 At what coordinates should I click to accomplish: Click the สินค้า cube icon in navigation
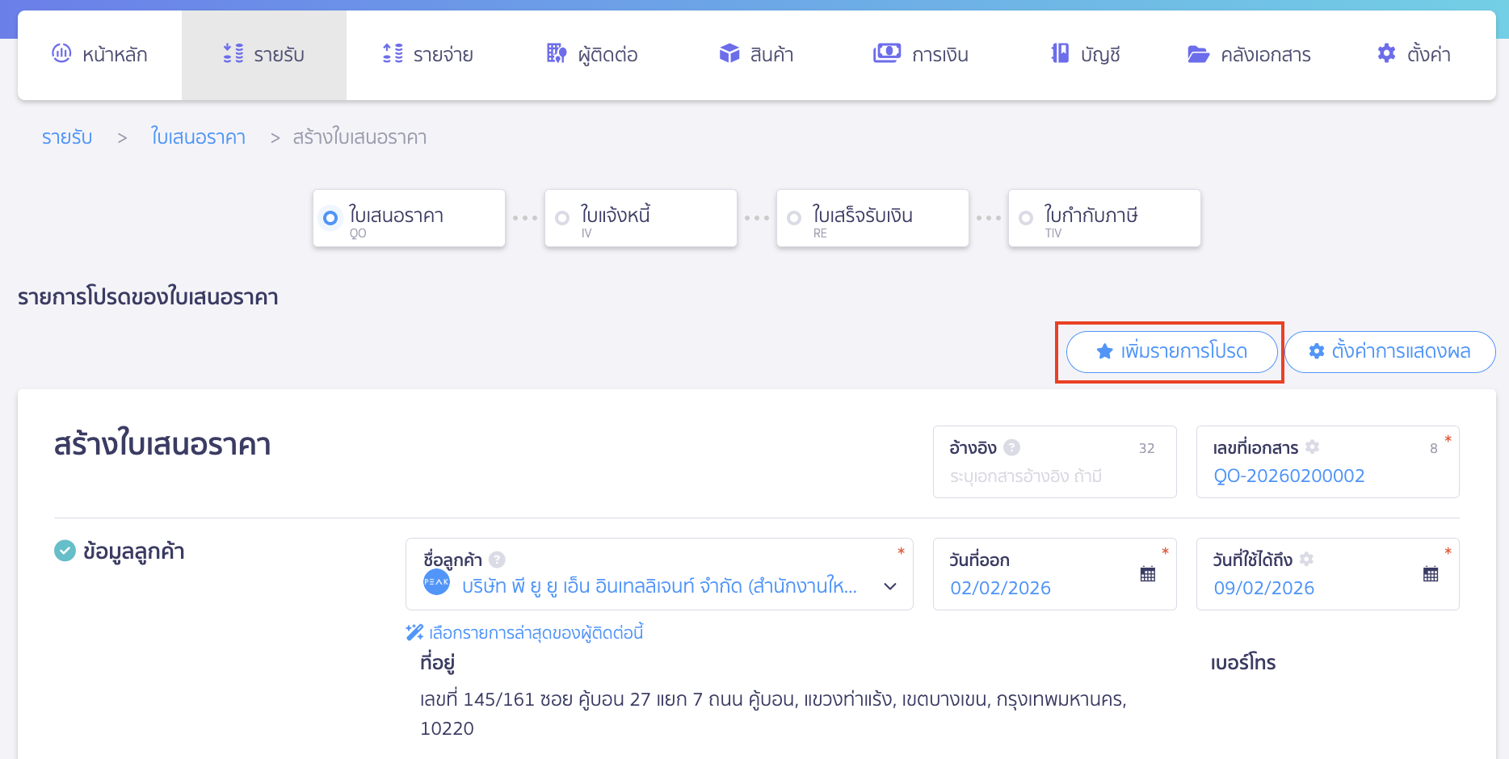pos(729,53)
